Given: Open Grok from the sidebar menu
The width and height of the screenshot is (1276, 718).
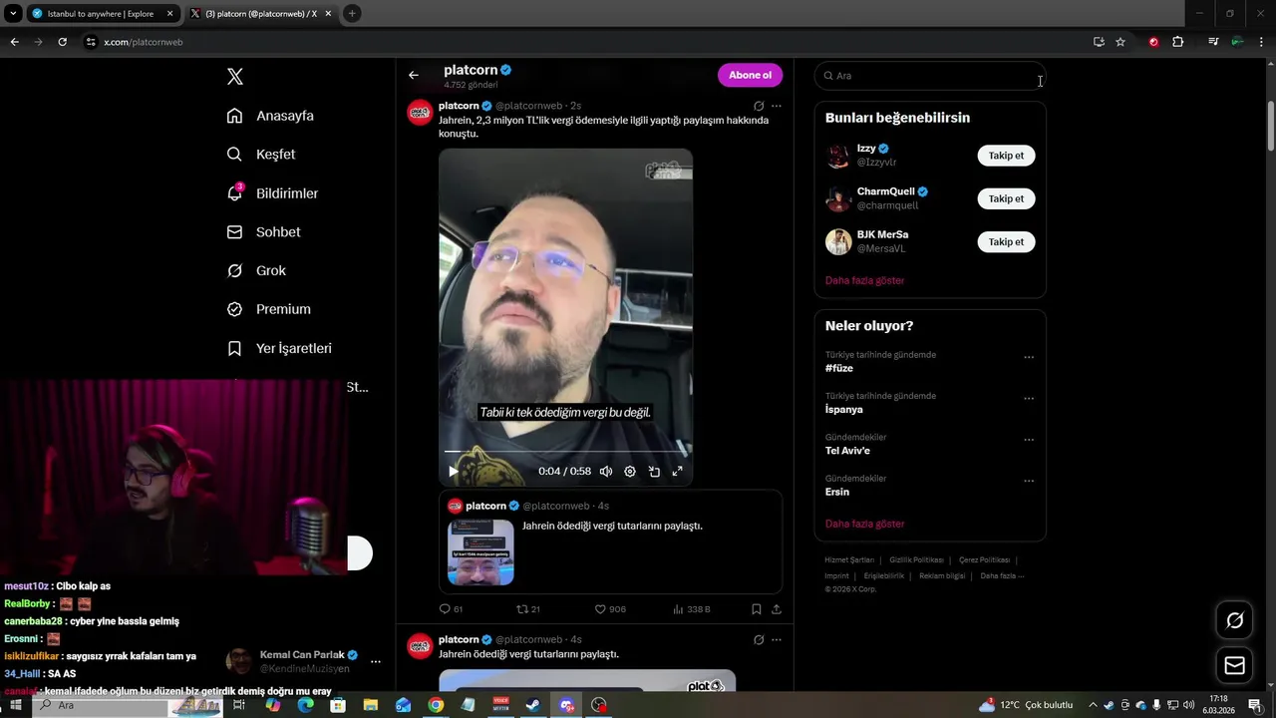Looking at the screenshot, I should [256, 271].
